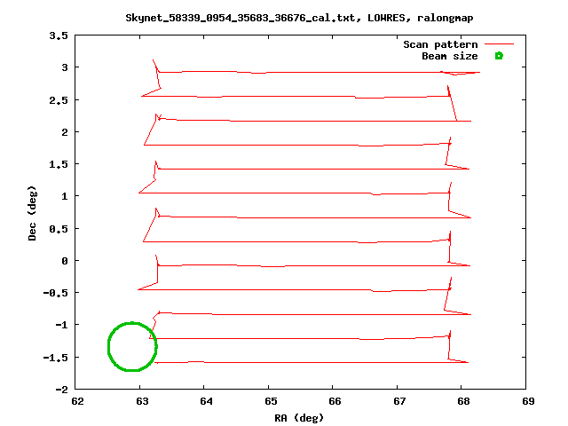This screenshot has width=568, height=426.
Task: Click the y-axis tick label 3.5
Action: [59, 35]
